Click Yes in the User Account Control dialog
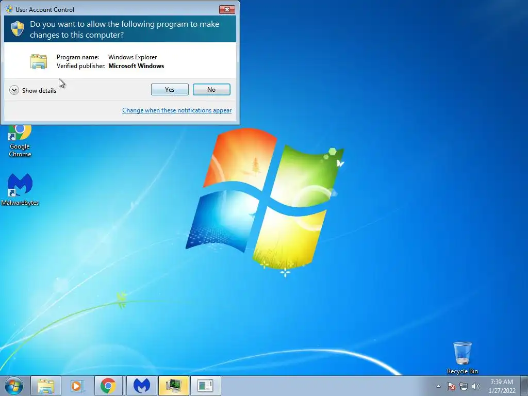This screenshot has height=396, width=528. [x=170, y=90]
